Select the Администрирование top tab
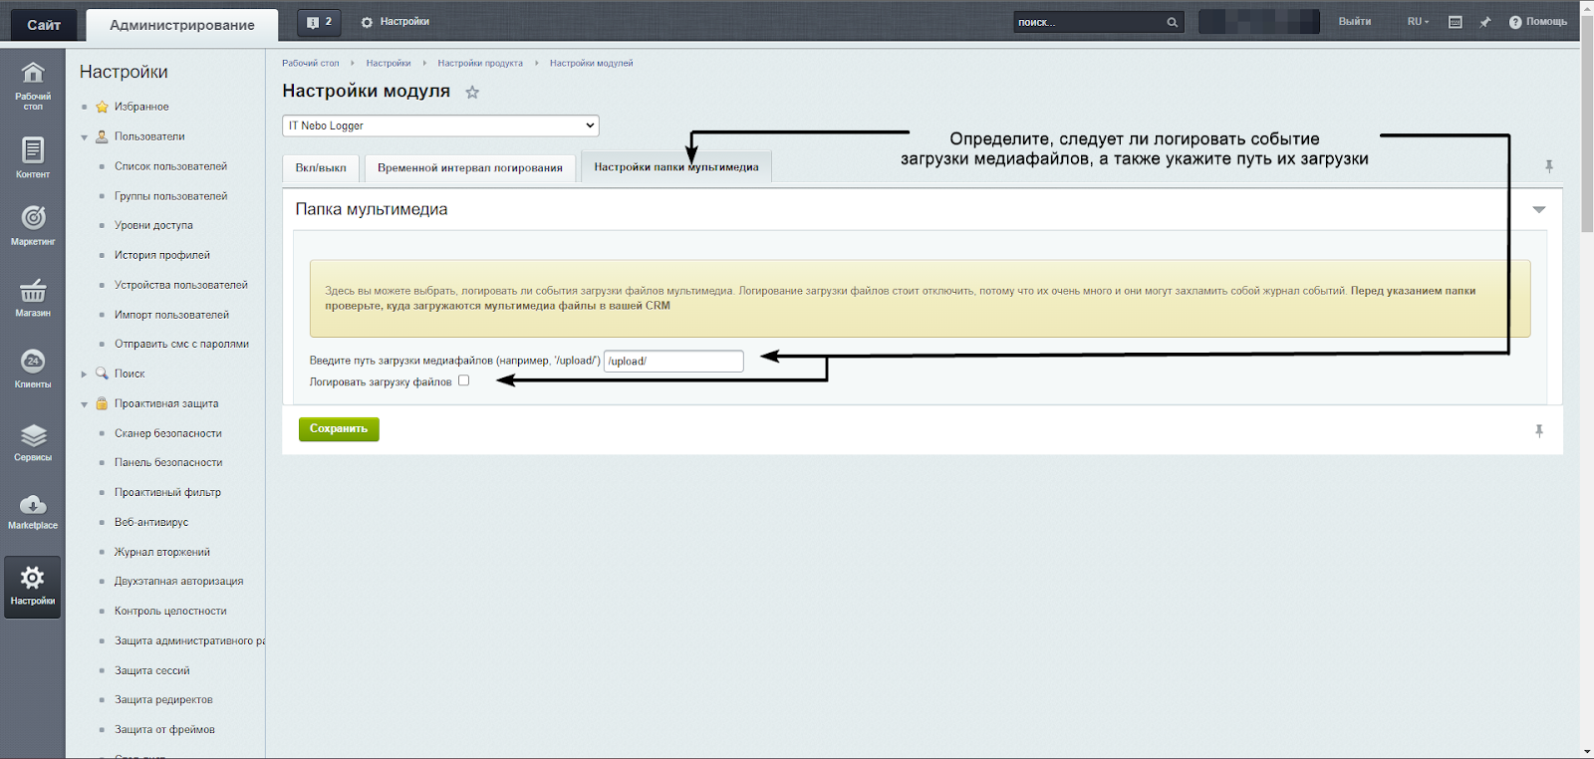The width and height of the screenshot is (1594, 759). click(182, 25)
